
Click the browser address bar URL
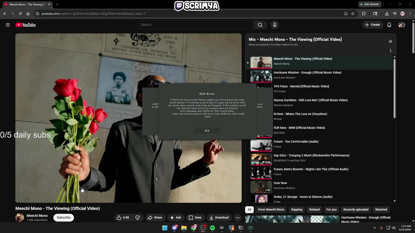click(x=93, y=14)
